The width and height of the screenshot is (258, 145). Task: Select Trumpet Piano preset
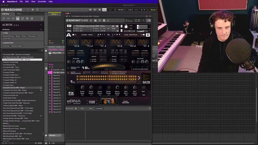[x=22, y=85]
